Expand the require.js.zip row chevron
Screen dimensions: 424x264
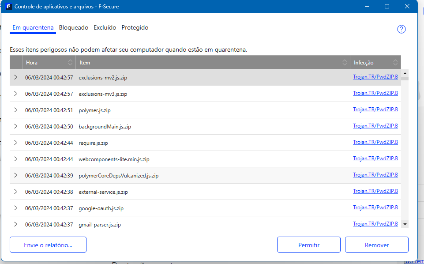[x=16, y=143]
